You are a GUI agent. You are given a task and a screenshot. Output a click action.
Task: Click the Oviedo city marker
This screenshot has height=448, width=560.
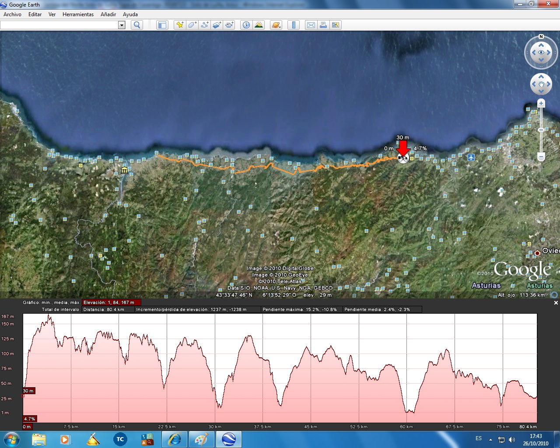pyautogui.click(x=537, y=253)
